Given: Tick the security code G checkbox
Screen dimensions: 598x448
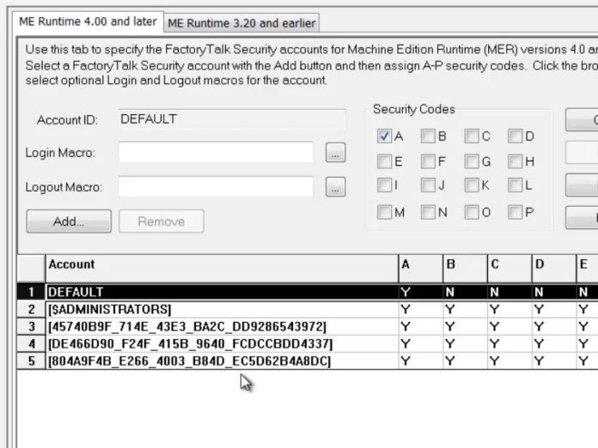Looking at the screenshot, I should coord(472,161).
